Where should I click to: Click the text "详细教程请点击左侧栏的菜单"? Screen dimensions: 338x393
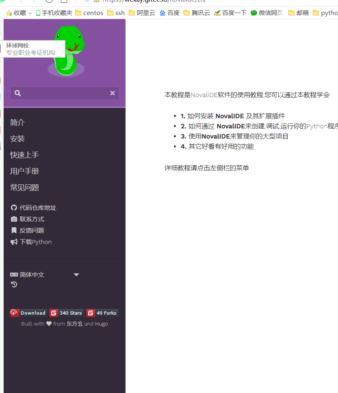coord(207,168)
